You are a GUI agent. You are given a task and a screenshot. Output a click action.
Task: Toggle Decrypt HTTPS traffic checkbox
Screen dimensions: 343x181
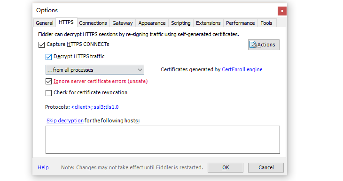[48, 57]
